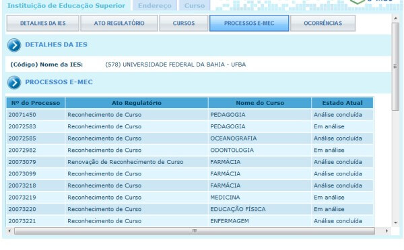Select process number 20073099
404x250 pixels.
coord(22,174)
